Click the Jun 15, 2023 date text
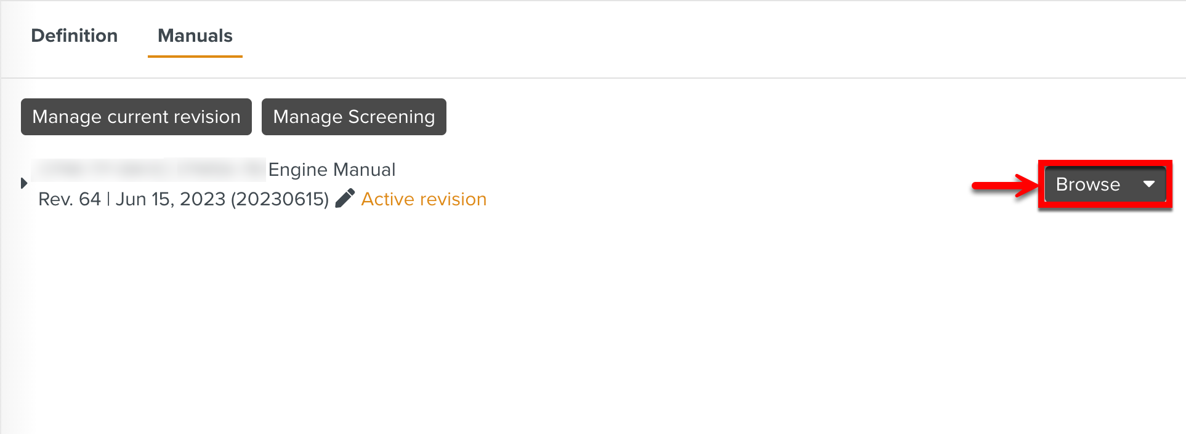The width and height of the screenshot is (1186, 434). pos(171,199)
